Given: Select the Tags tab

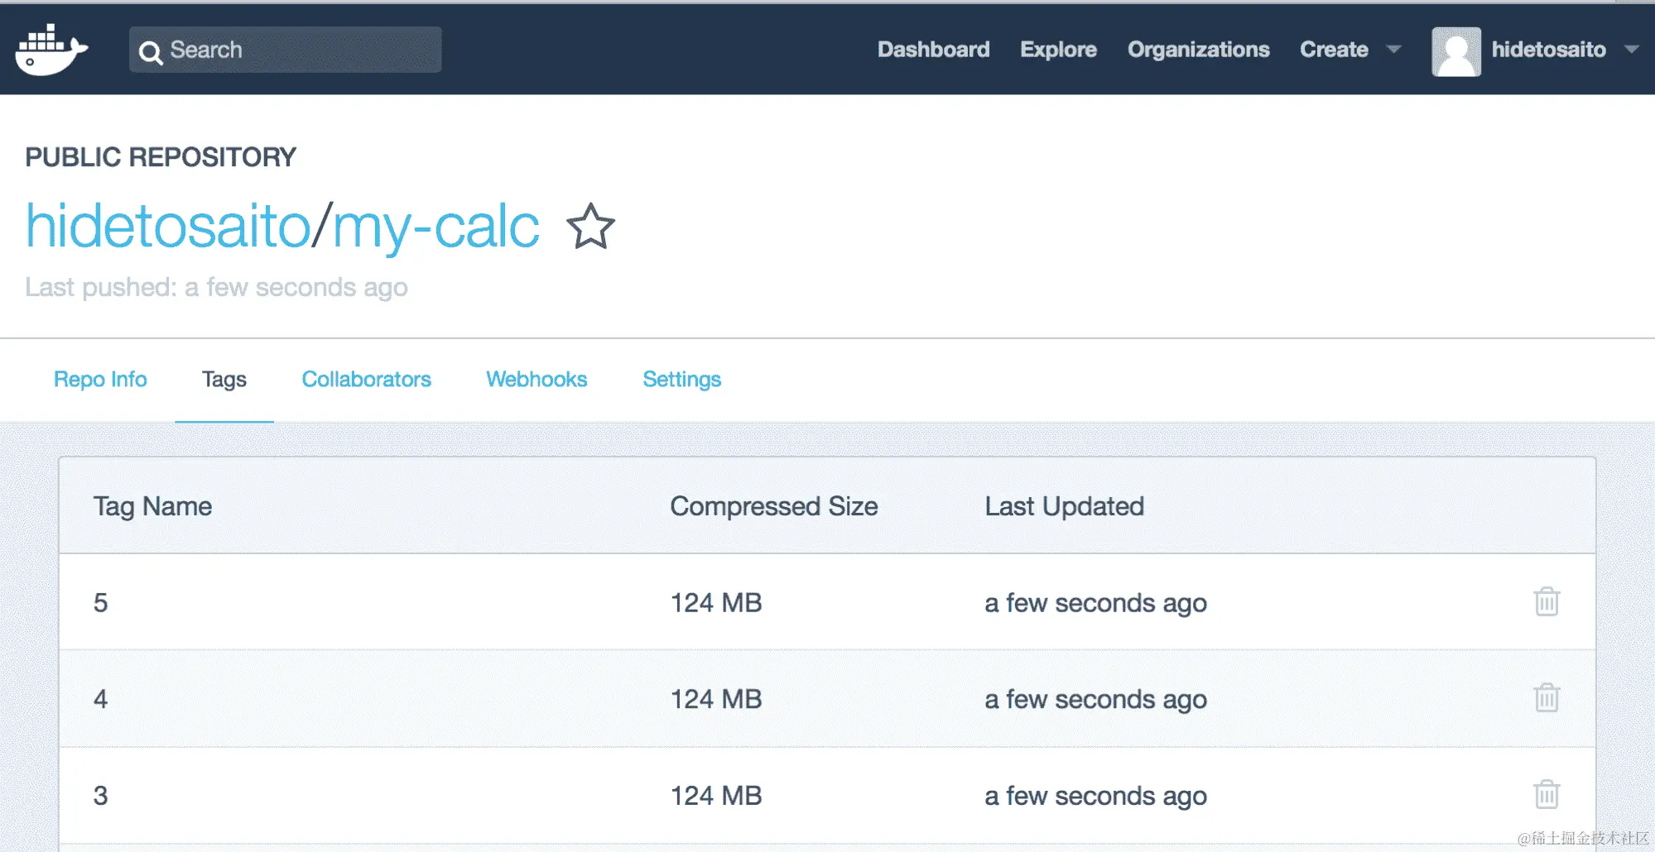Looking at the screenshot, I should tap(224, 380).
